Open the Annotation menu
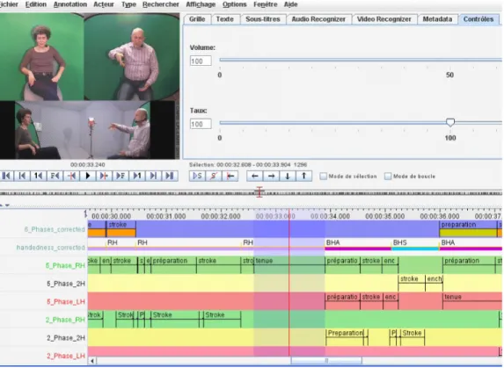The width and height of the screenshot is (504, 368). [70, 4]
